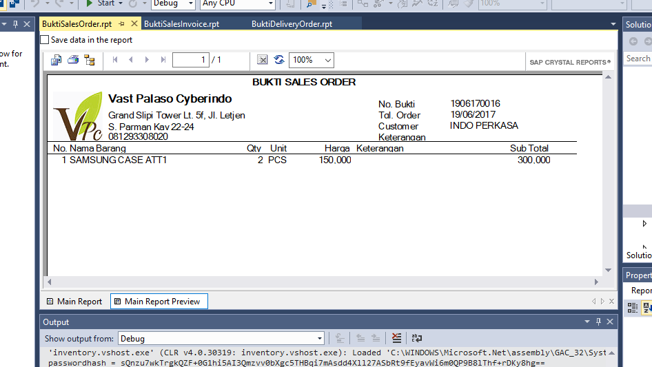This screenshot has height=367, width=652.
Task: Click the page number input field
Action: (x=191, y=60)
